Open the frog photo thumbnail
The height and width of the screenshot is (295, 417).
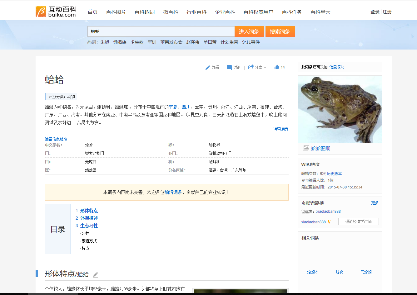tap(340, 109)
